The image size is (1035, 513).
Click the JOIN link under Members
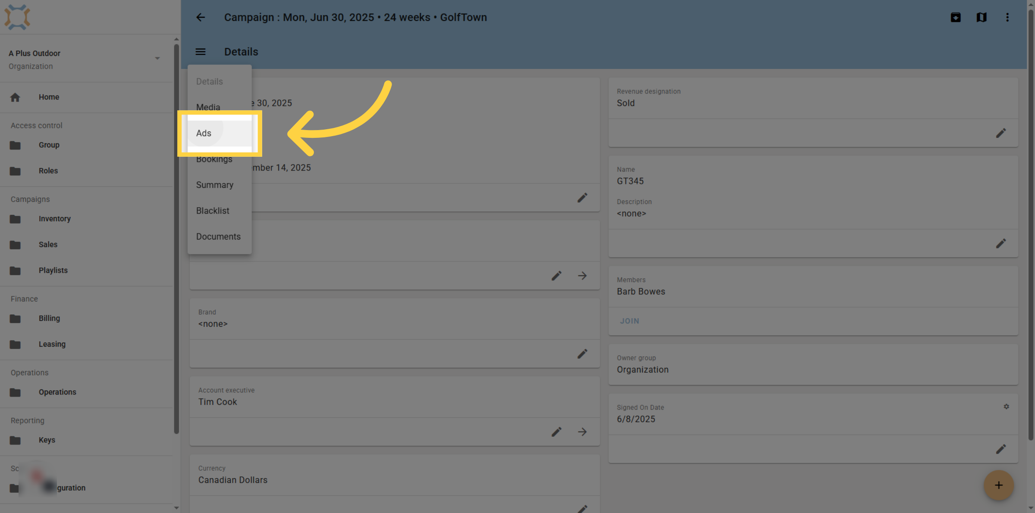(630, 321)
